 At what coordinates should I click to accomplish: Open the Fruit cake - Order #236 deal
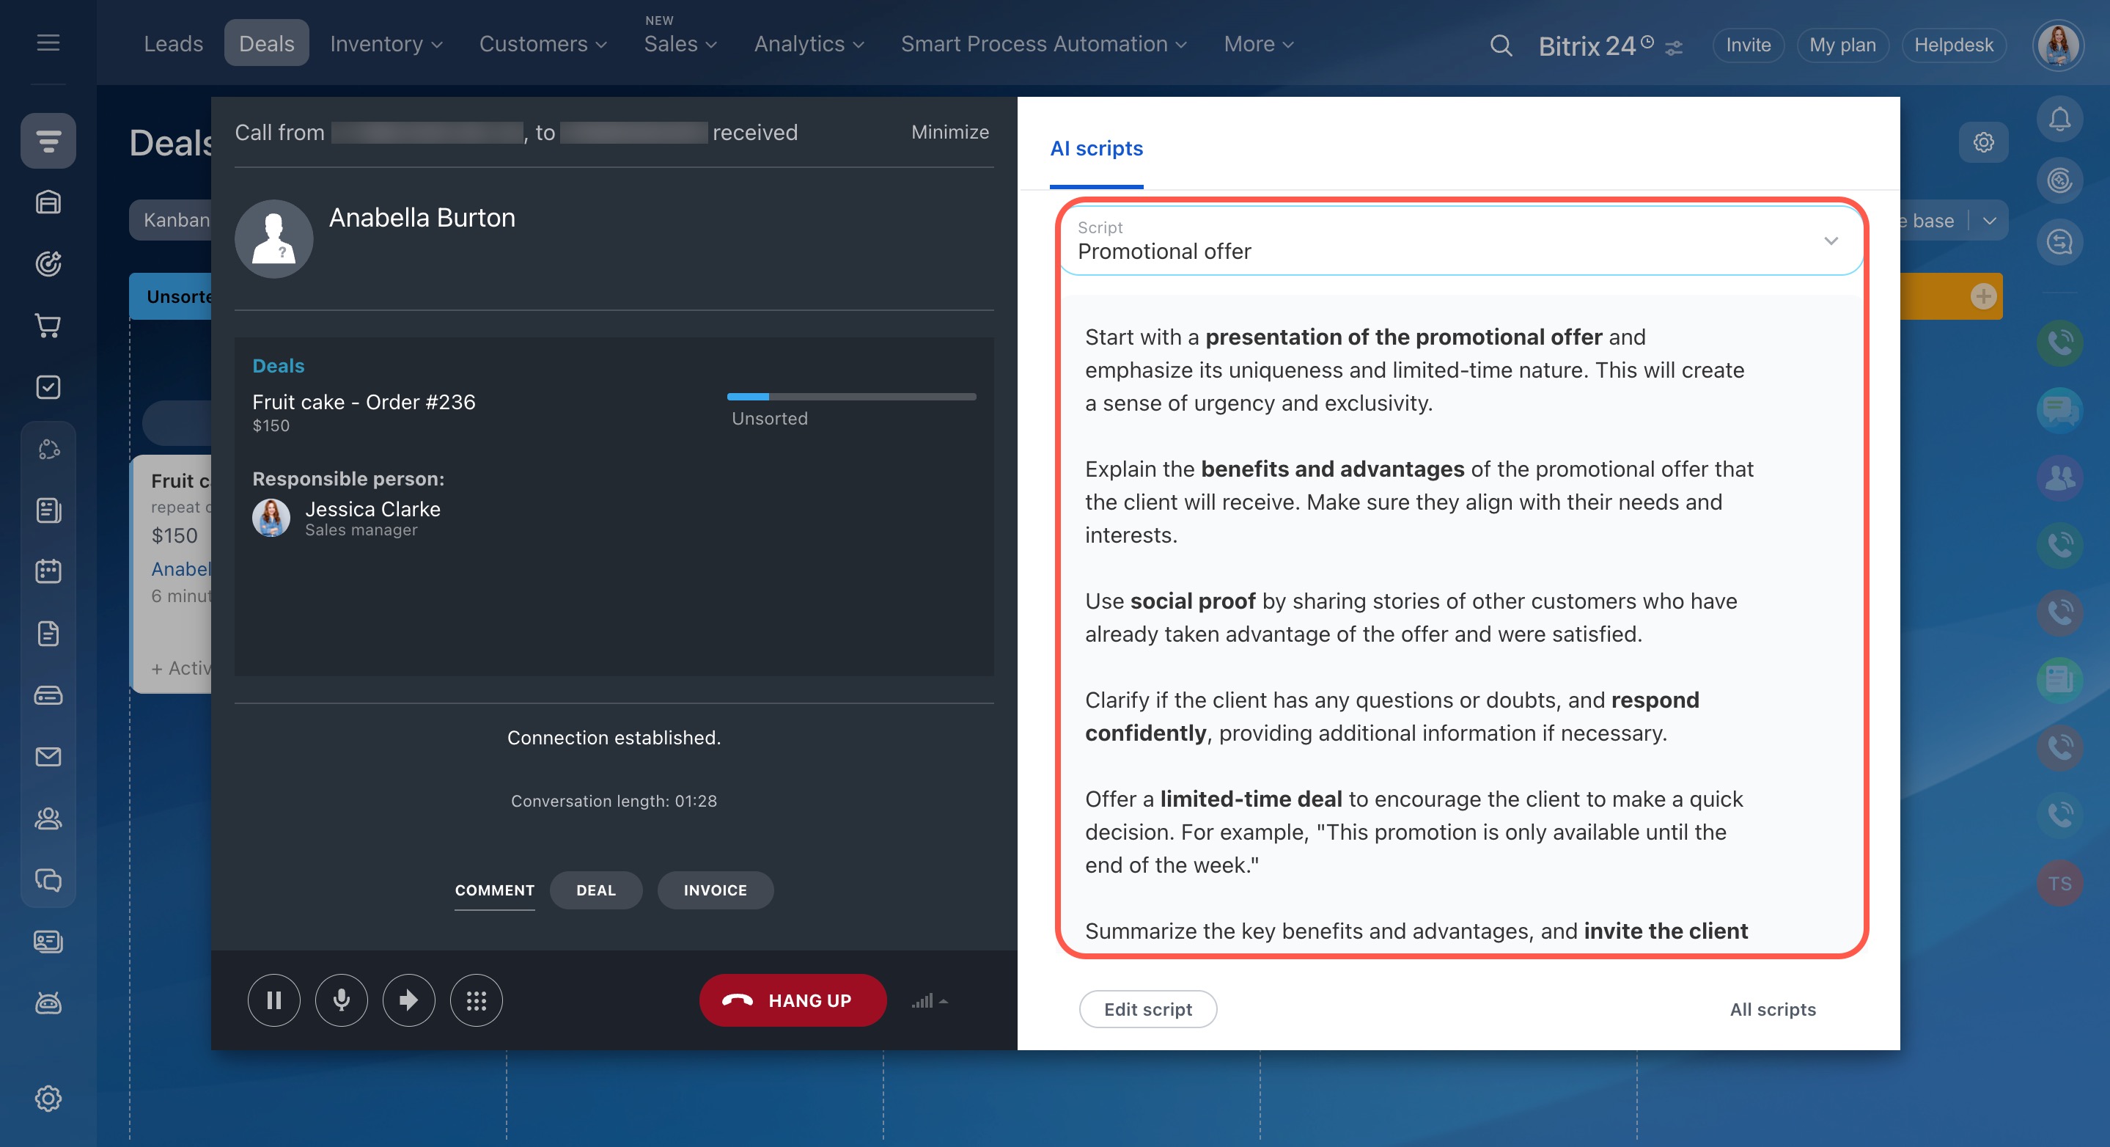364,401
